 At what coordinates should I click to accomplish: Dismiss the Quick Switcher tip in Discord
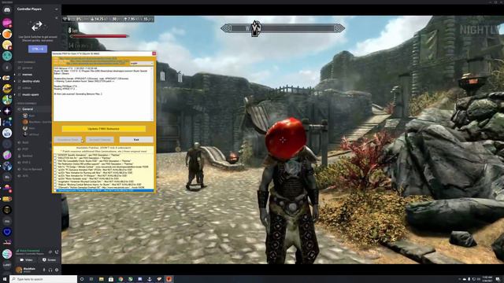(57, 18)
